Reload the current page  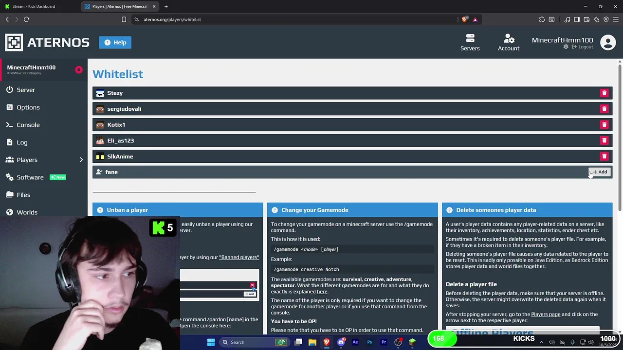tap(27, 19)
